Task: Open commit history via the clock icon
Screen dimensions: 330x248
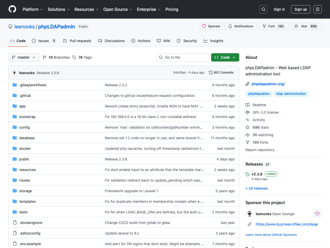Action: [x=211, y=73]
